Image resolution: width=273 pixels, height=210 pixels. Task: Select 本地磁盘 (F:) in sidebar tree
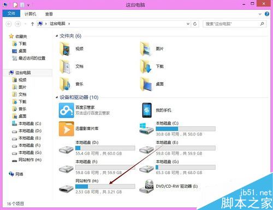tap(29, 145)
